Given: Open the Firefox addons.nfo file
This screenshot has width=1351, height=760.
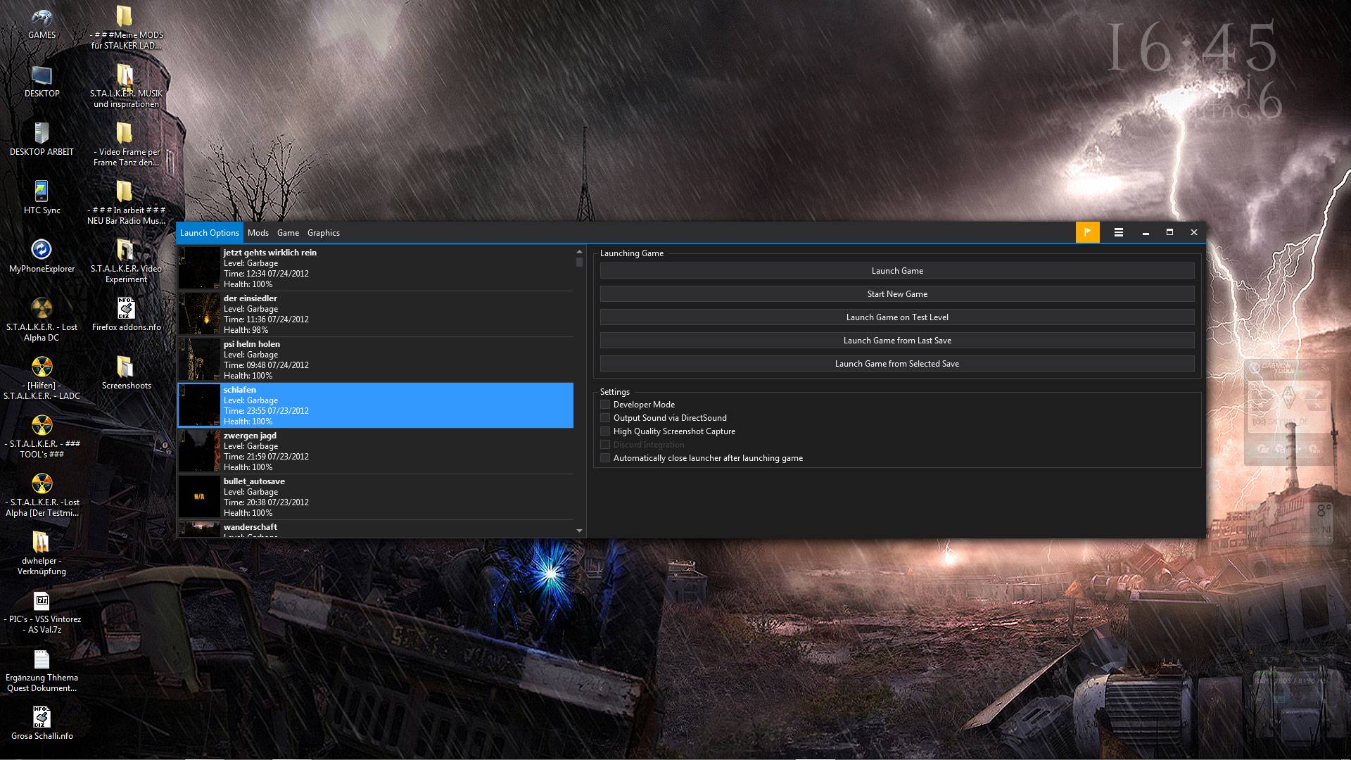Looking at the screenshot, I should coord(126,309).
